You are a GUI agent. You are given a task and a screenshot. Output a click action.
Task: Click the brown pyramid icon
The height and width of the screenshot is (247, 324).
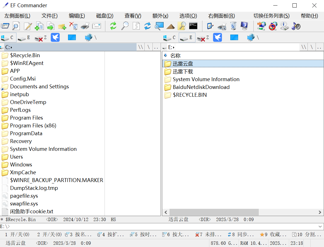(170, 26)
